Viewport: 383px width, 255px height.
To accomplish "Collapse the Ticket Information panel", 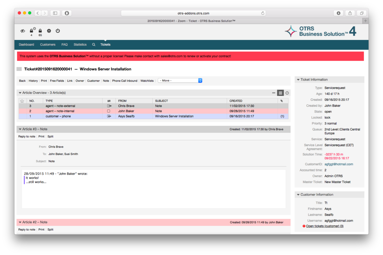I will coord(298,80).
